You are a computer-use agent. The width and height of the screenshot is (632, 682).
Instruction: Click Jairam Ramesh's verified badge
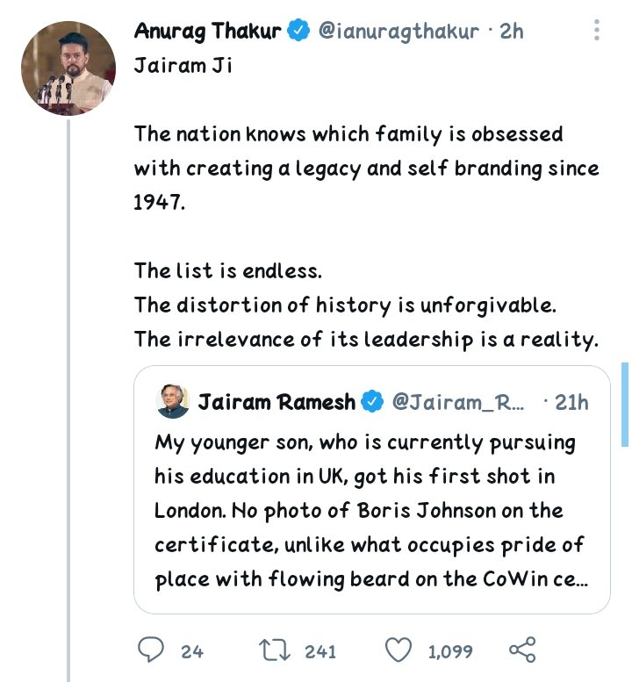(372, 402)
